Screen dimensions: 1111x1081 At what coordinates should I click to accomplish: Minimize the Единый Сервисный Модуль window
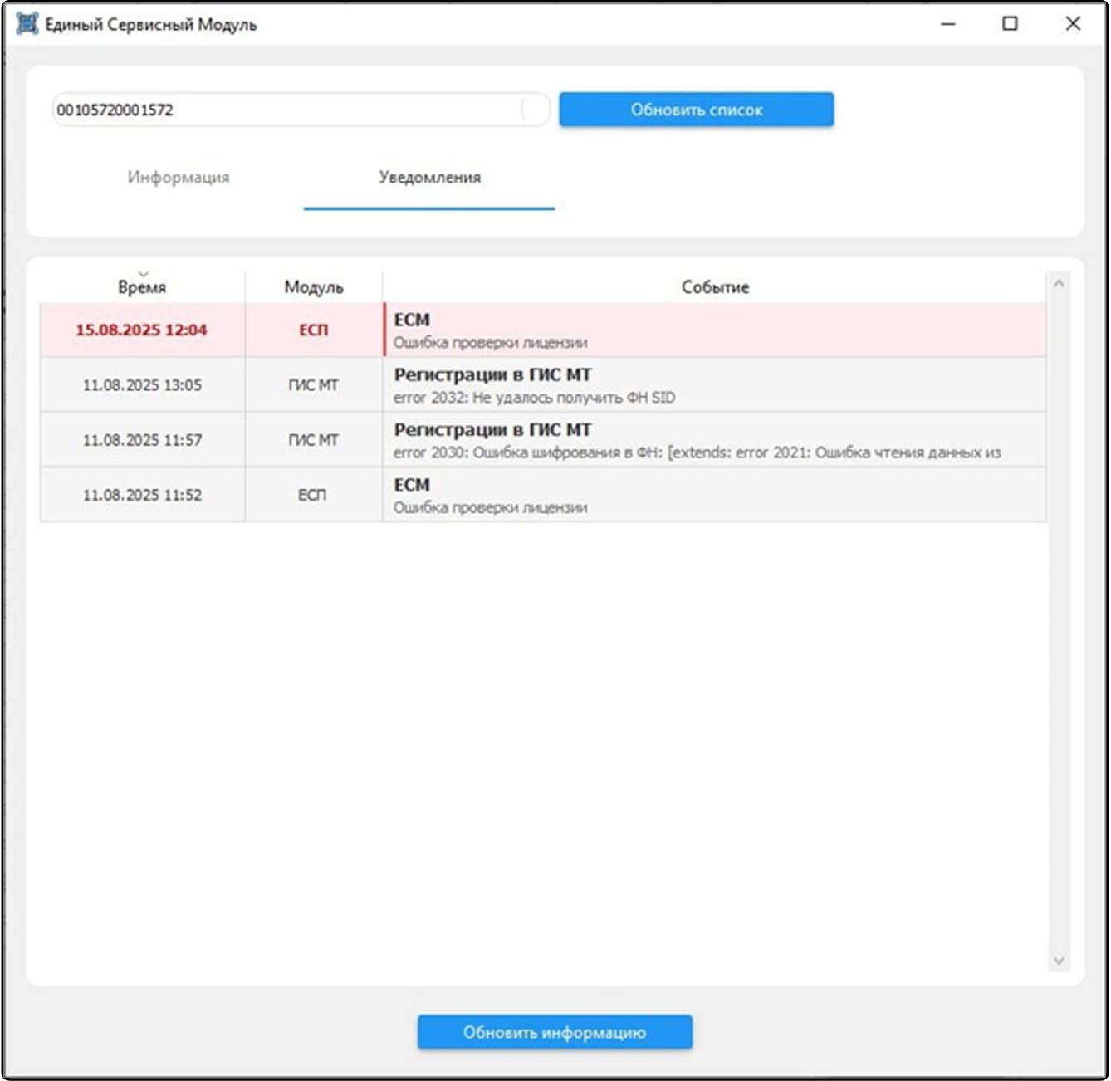point(948,24)
